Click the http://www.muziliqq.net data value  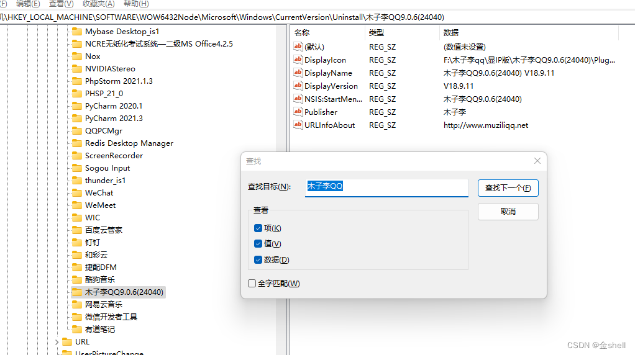coord(485,125)
